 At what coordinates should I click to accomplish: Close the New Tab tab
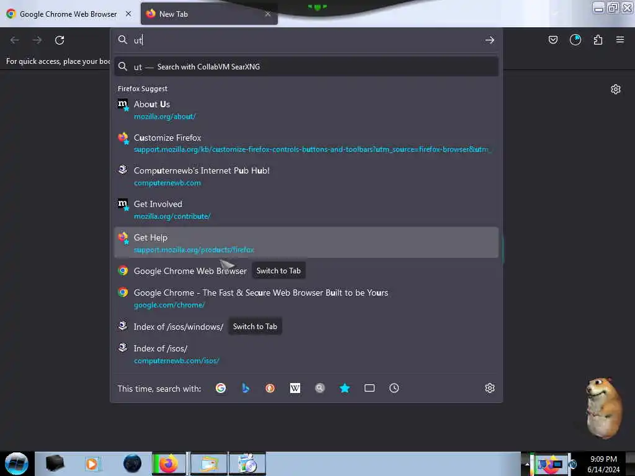[x=268, y=14]
